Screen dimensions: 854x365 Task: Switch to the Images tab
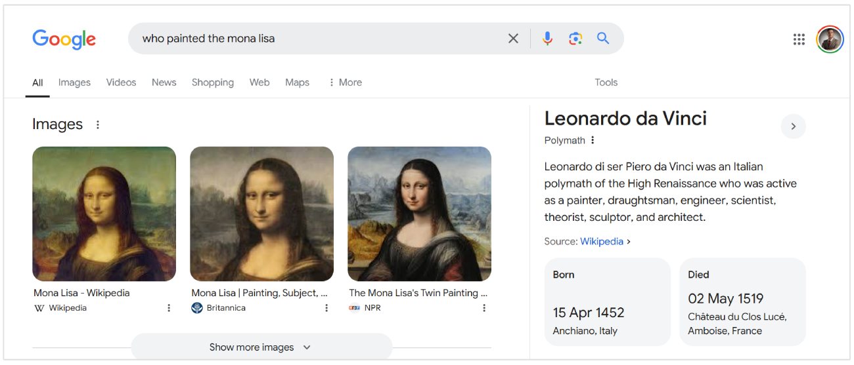[x=74, y=83]
